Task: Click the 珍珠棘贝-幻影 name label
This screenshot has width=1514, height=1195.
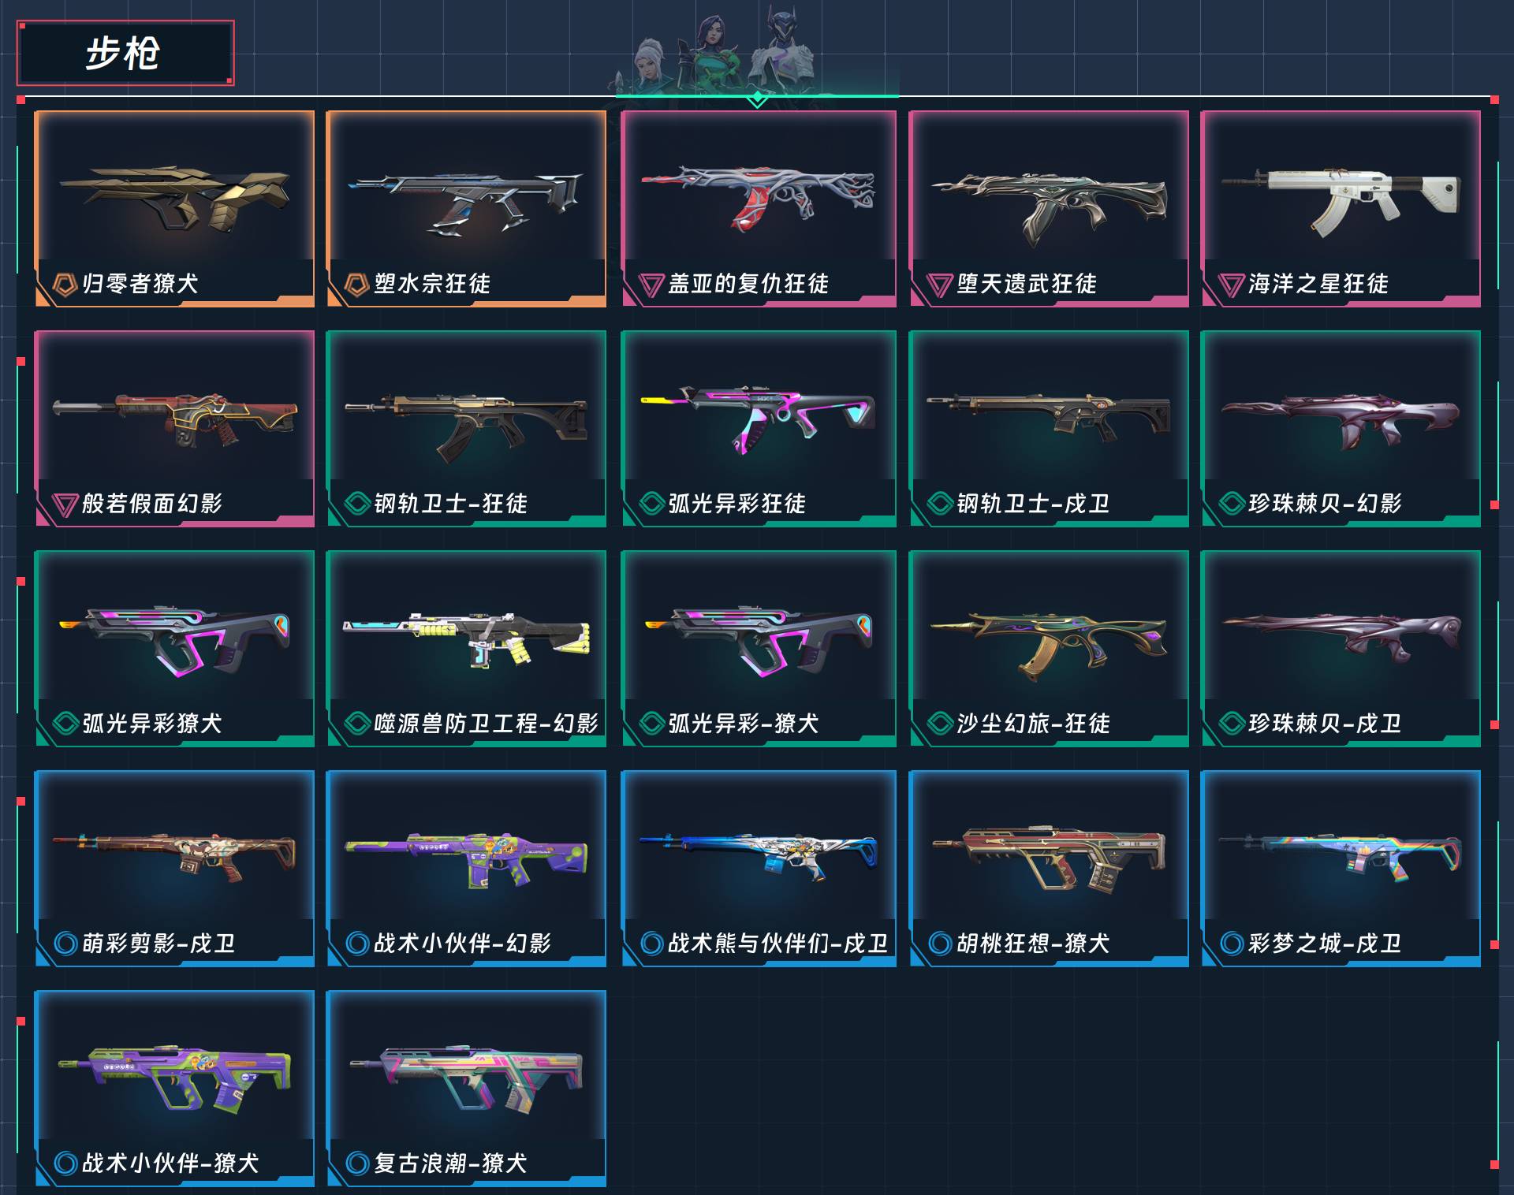Action: click(1325, 504)
